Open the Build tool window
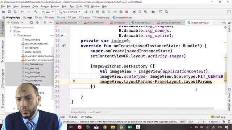The height and width of the screenshot is (130, 232). pyautogui.click(x=73, y=117)
